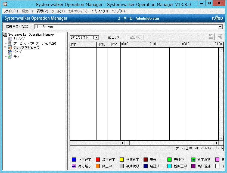Click the red 異常終了 color swatch

point(98,159)
